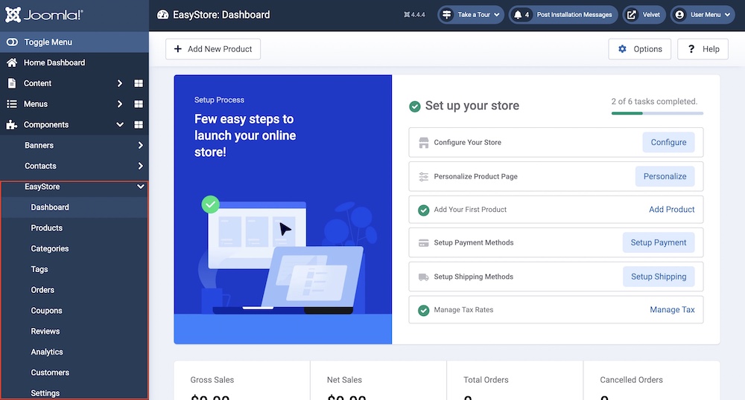This screenshot has width=745, height=400.
Task: Open the User Menu dropdown
Action: pos(703,15)
